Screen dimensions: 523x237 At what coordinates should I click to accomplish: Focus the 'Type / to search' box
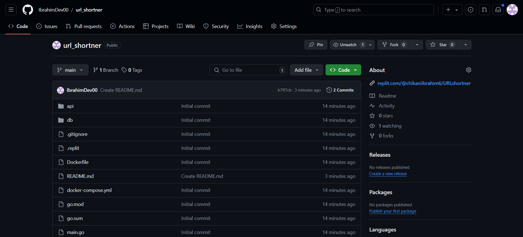(x=373, y=10)
